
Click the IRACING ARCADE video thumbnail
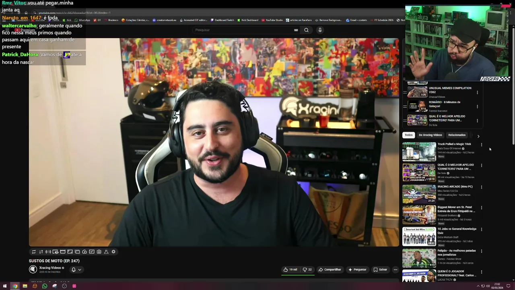coord(419,194)
